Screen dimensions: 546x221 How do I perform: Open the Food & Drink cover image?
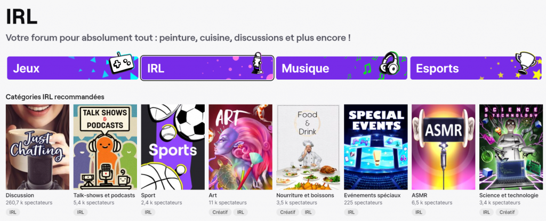click(308, 147)
